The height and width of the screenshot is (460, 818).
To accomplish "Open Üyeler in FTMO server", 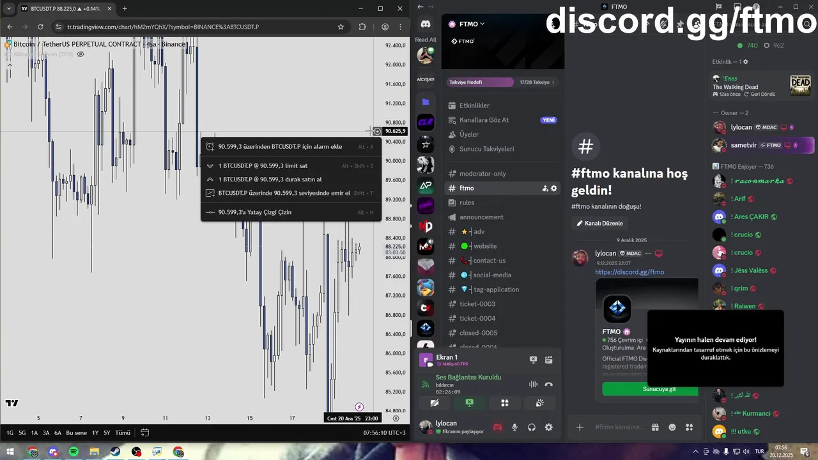I will pyautogui.click(x=502, y=135).
